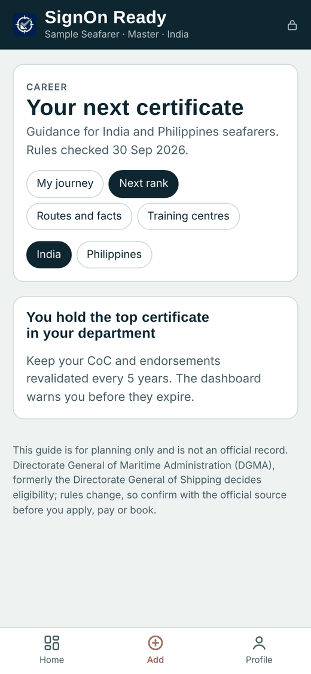Click the planning-only disclaimer paragraph
The image size is (311, 674).
point(150,480)
